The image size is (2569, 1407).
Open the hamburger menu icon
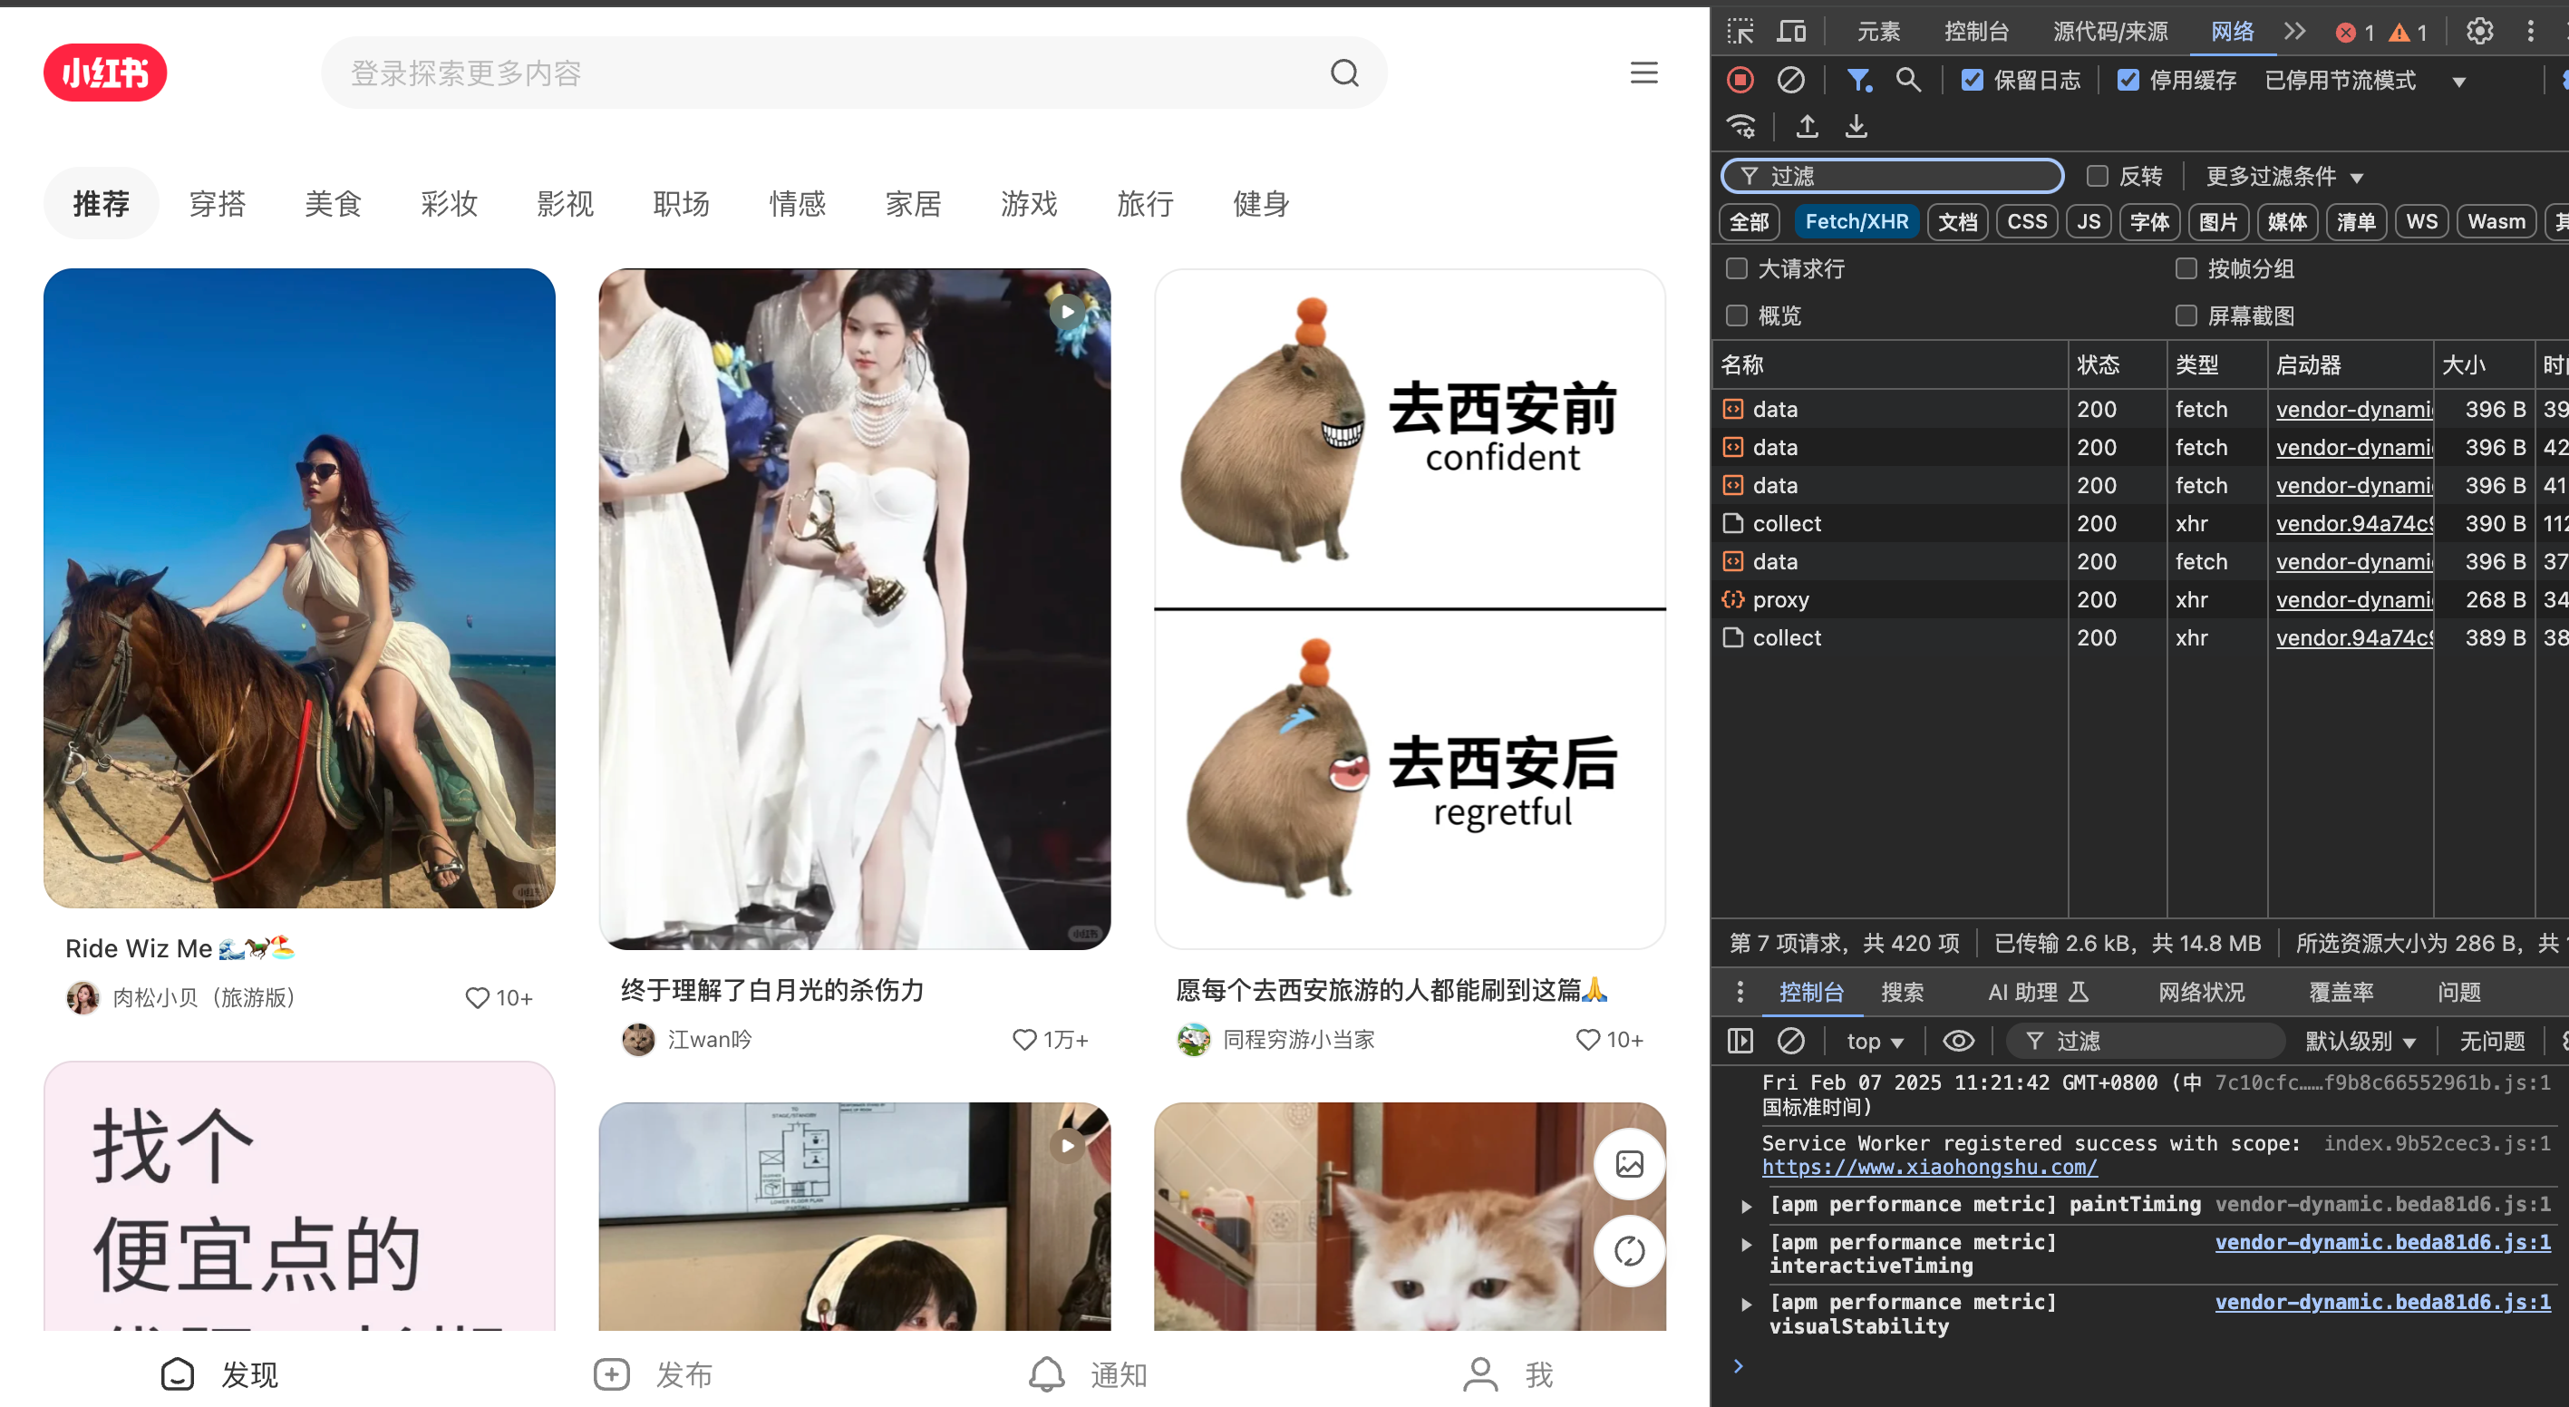(1643, 73)
